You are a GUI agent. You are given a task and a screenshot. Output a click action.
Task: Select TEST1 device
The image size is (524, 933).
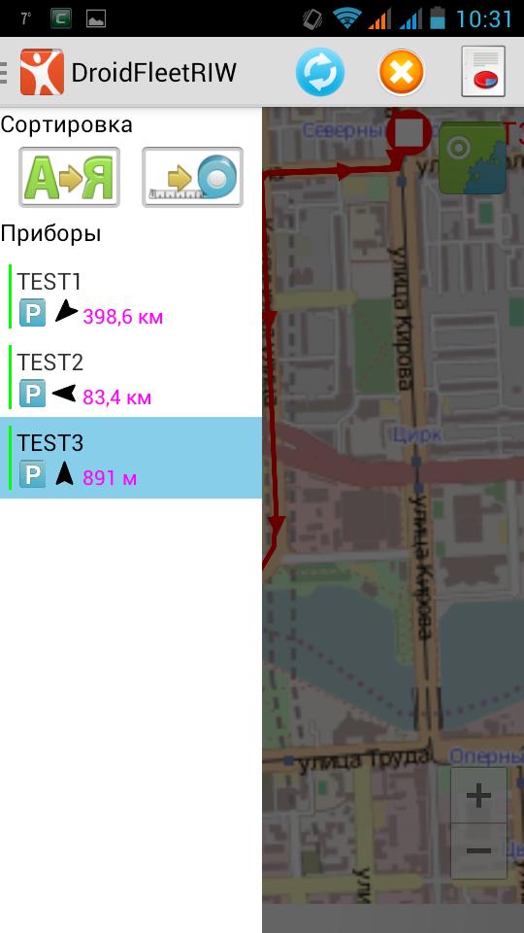coord(131,297)
